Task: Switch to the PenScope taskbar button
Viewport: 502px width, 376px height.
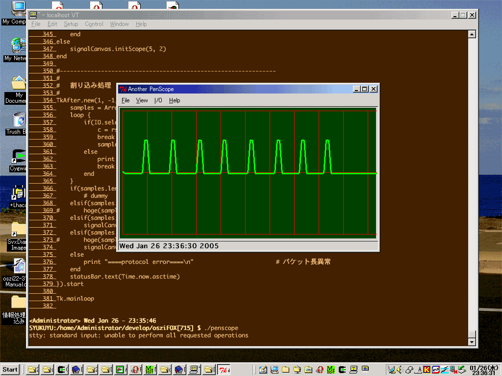Action: (224, 370)
